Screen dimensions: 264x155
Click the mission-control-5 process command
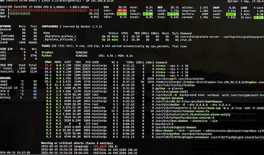[185, 117]
